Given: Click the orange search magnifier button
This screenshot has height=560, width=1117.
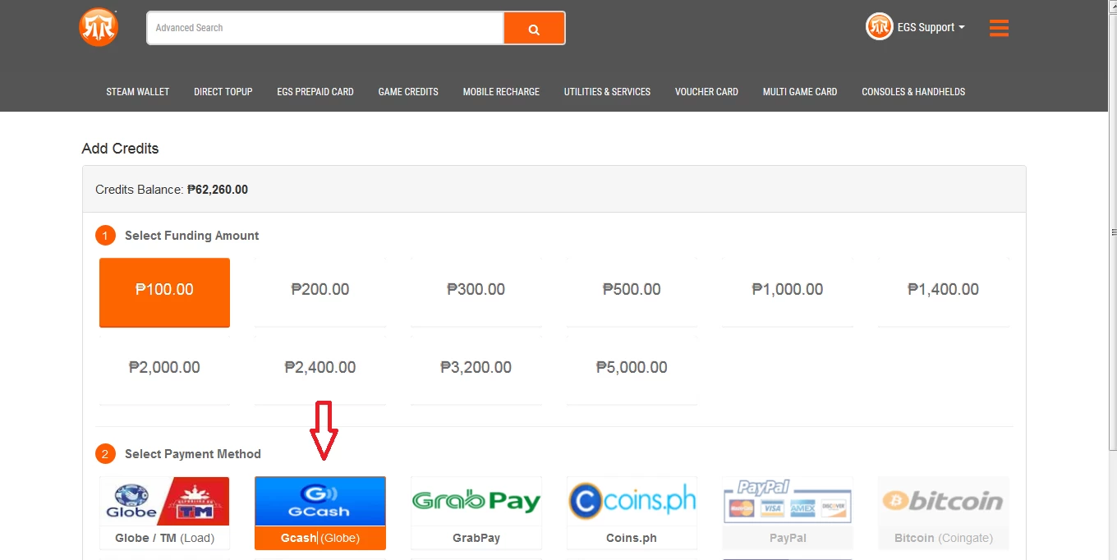Looking at the screenshot, I should 534,28.
